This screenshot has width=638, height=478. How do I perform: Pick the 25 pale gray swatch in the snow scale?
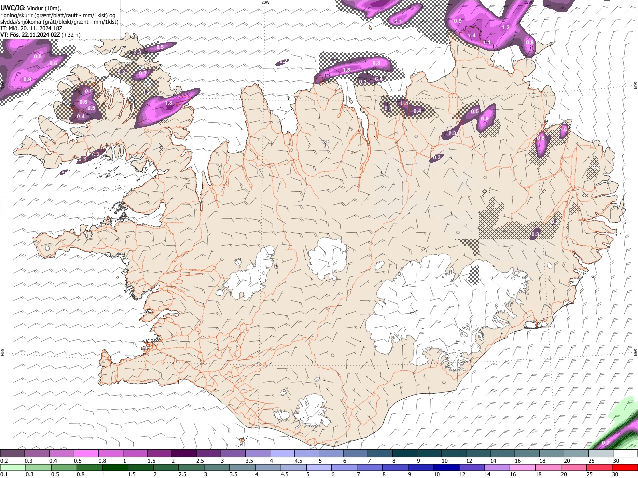click(601, 454)
